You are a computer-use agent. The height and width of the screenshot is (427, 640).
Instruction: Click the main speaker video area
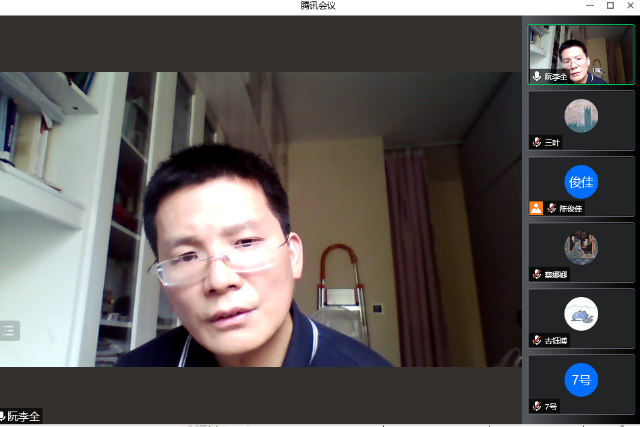260,219
